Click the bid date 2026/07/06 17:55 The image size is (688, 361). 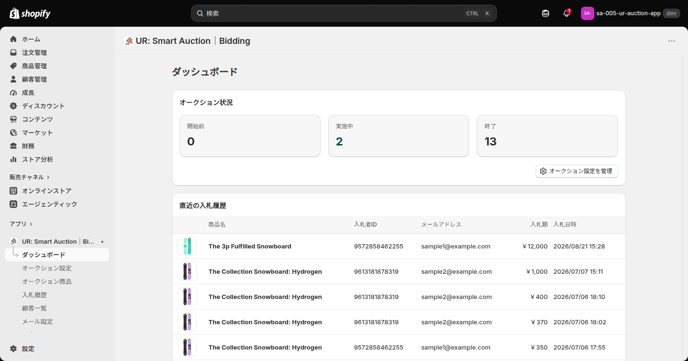tap(579, 348)
